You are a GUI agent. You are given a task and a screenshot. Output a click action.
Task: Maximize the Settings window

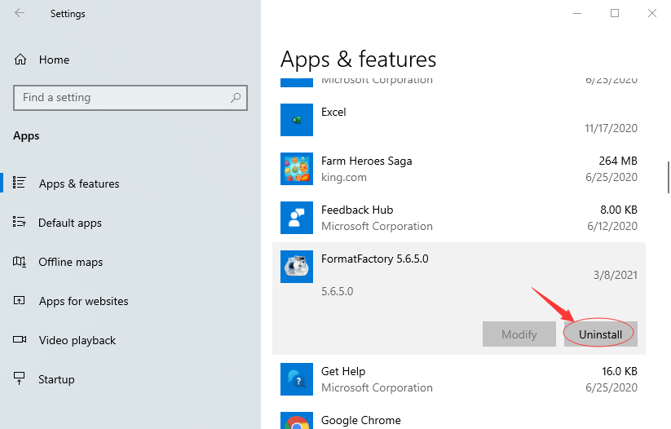click(x=615, y=13)
